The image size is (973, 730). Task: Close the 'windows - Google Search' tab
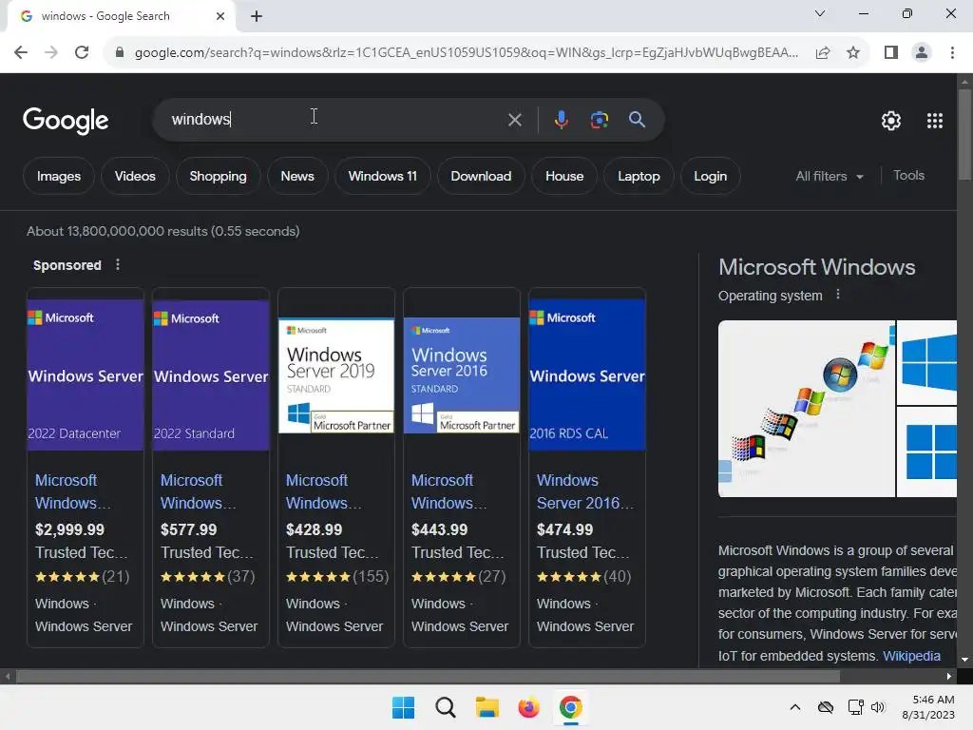(x=219, y=16)
